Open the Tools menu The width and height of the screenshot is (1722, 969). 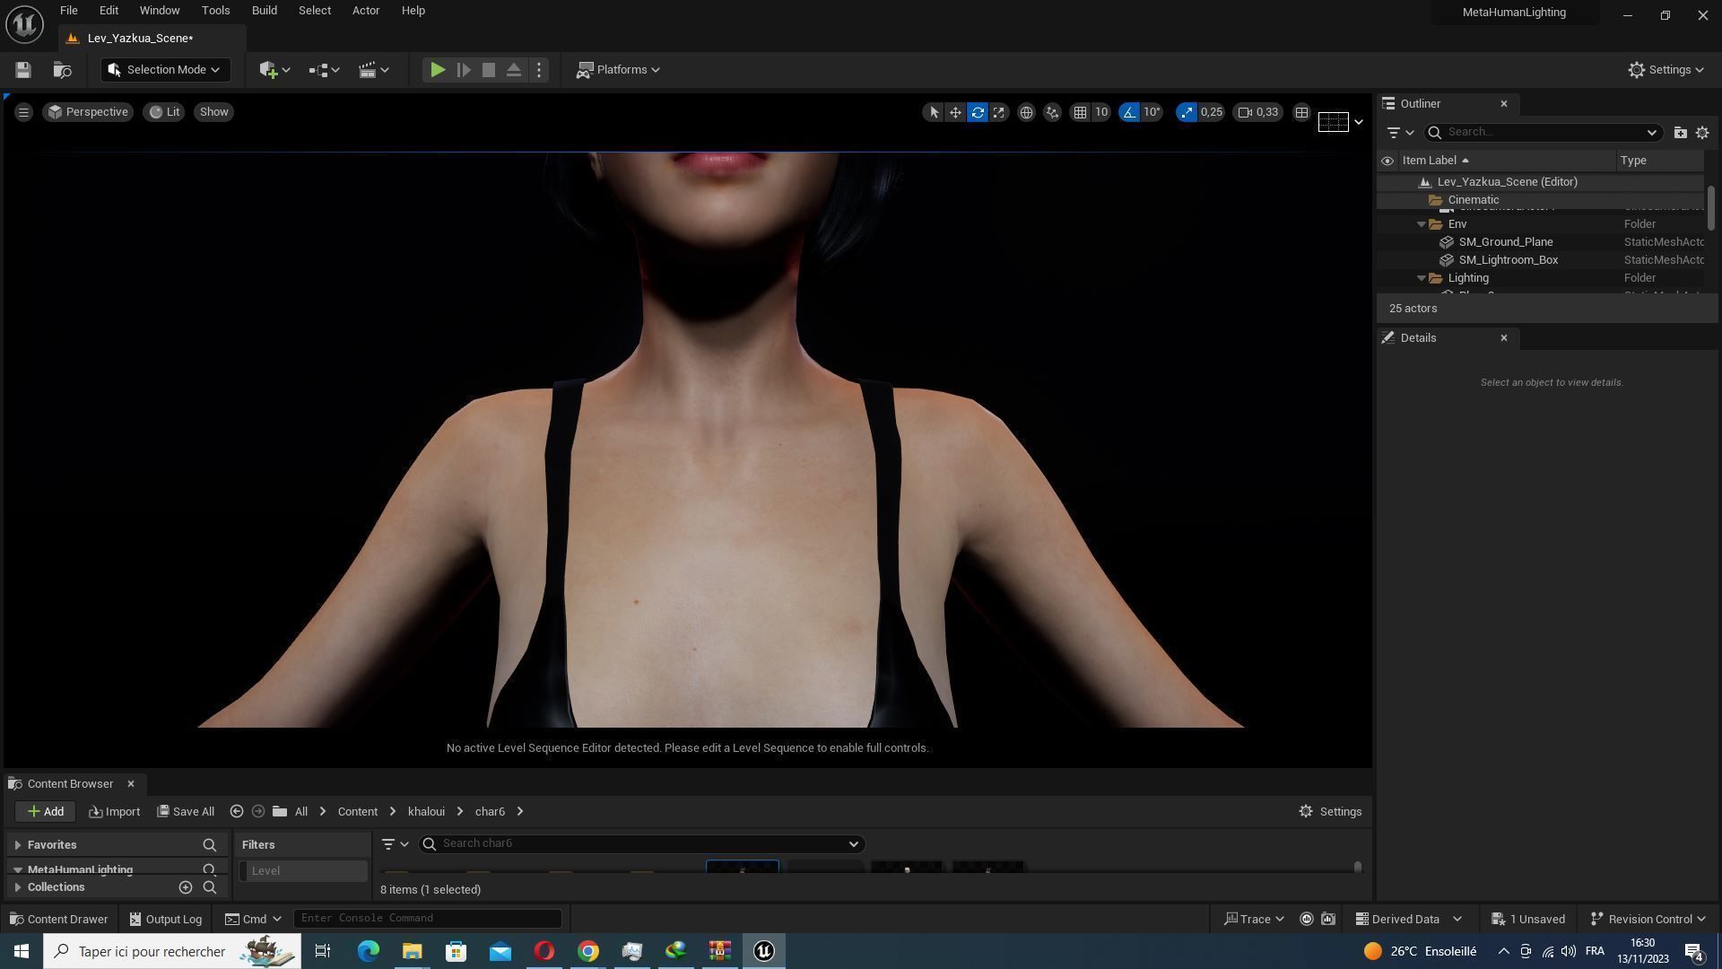(215, 11)
